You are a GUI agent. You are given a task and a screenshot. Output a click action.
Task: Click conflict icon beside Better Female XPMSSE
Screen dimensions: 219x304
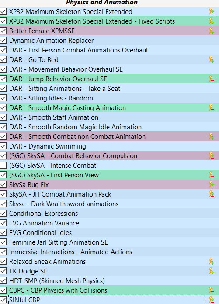pos(212,31)
